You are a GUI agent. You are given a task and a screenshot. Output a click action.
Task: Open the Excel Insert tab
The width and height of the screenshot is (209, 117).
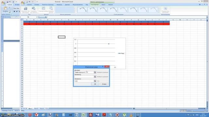(37, 5)
